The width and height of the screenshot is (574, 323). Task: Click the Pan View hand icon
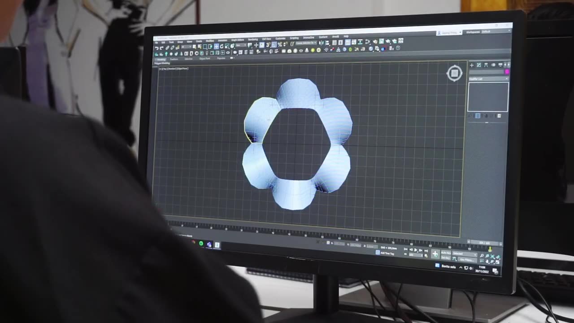tap(487, 261)
